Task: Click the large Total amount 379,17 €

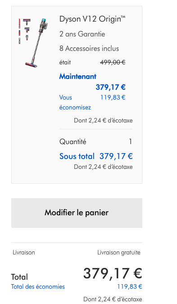Action: click(113, 273)
